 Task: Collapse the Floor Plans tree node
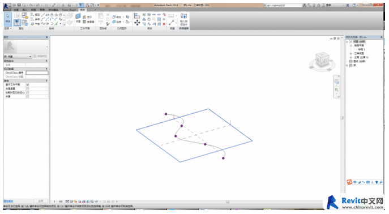[351, 46]
